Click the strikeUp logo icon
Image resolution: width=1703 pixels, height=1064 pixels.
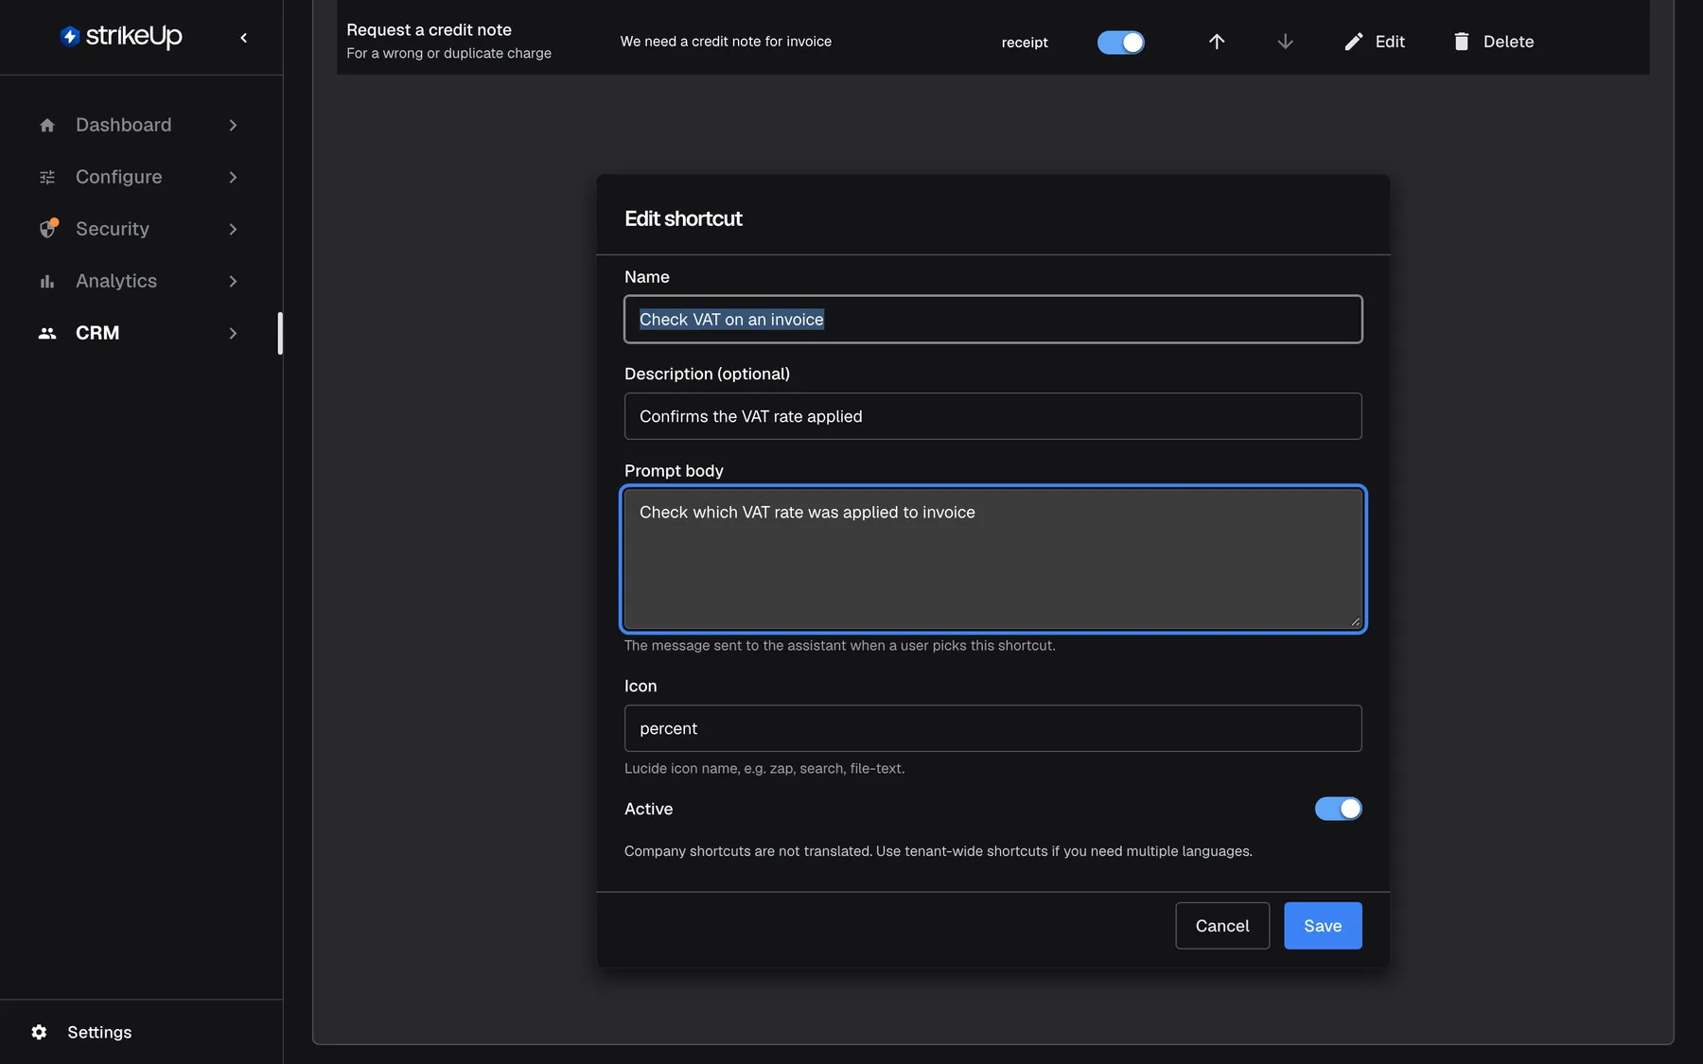pos(70,36)
